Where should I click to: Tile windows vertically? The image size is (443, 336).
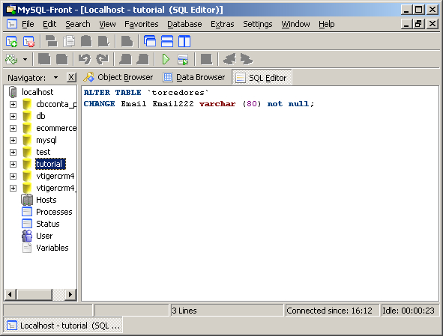(x=184, y=41)
